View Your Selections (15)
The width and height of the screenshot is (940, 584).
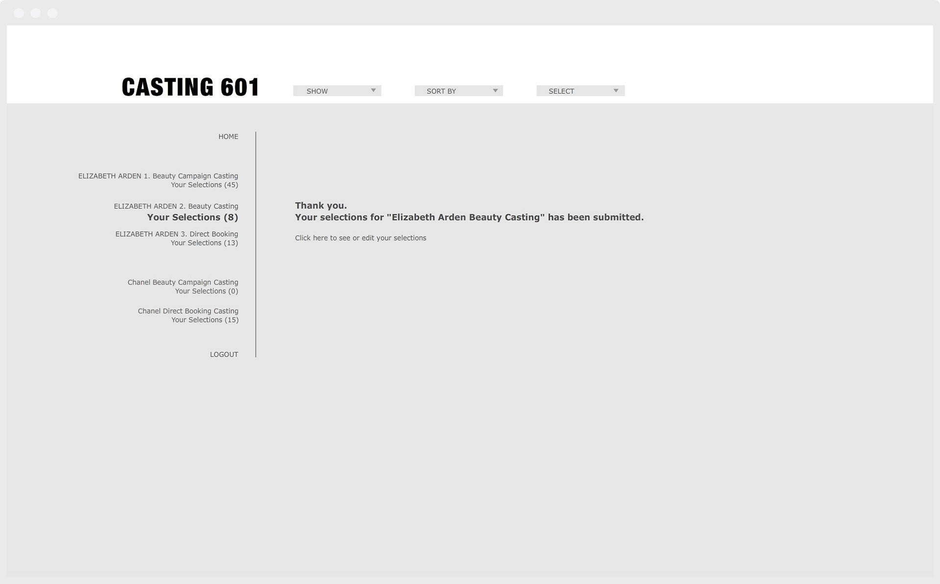pyautogui.click(x=205, y=320)
